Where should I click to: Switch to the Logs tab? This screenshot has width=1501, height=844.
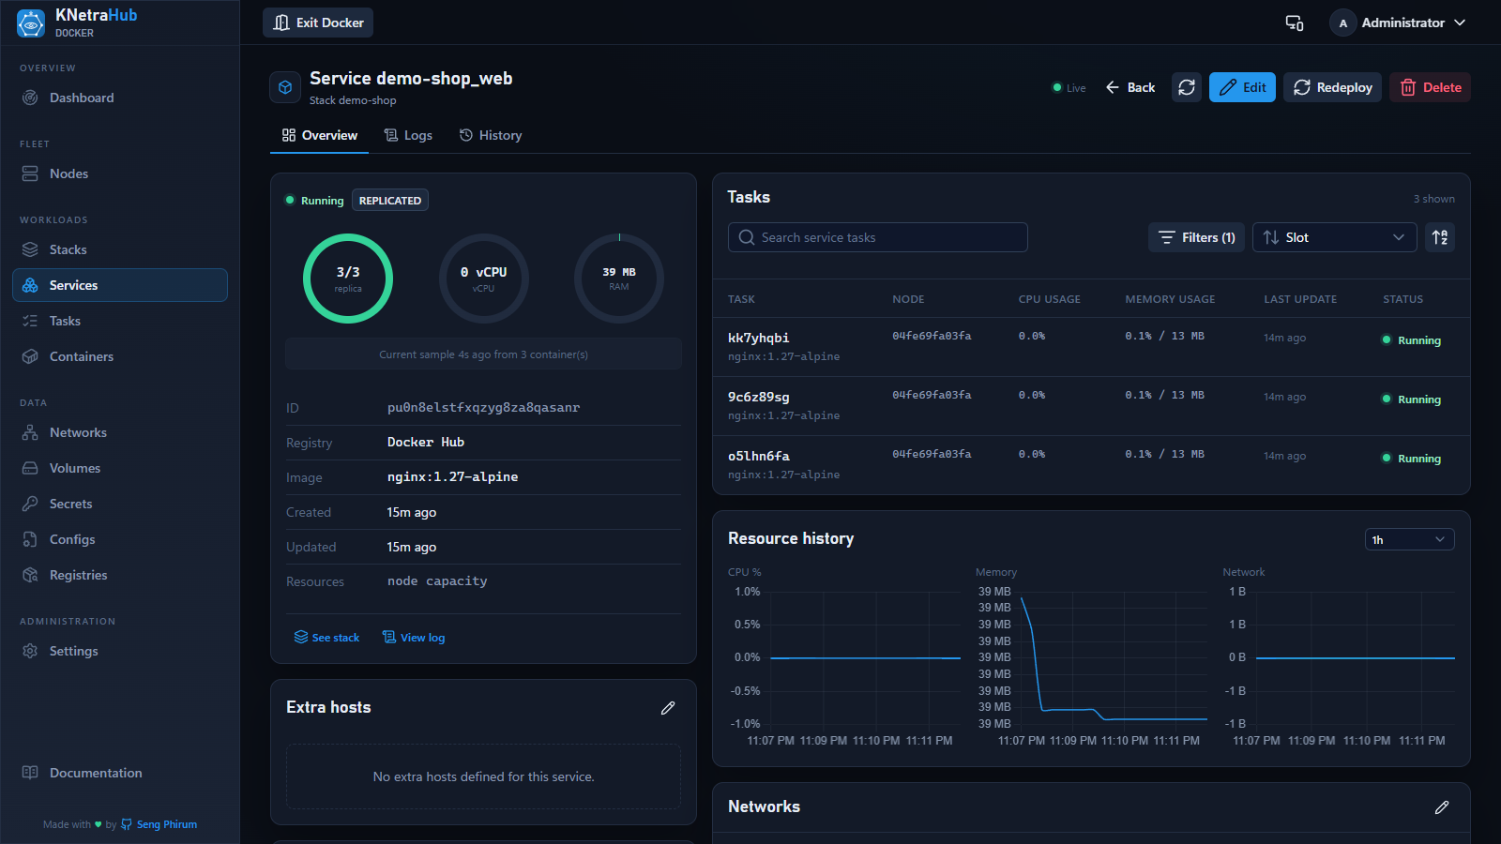tap(408, 135)
